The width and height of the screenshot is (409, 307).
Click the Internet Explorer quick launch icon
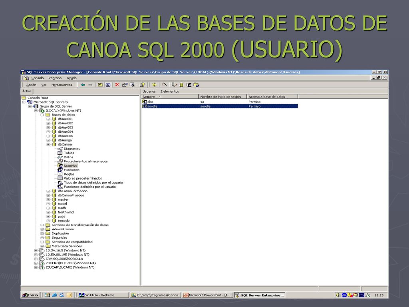[x=54, y=295]
